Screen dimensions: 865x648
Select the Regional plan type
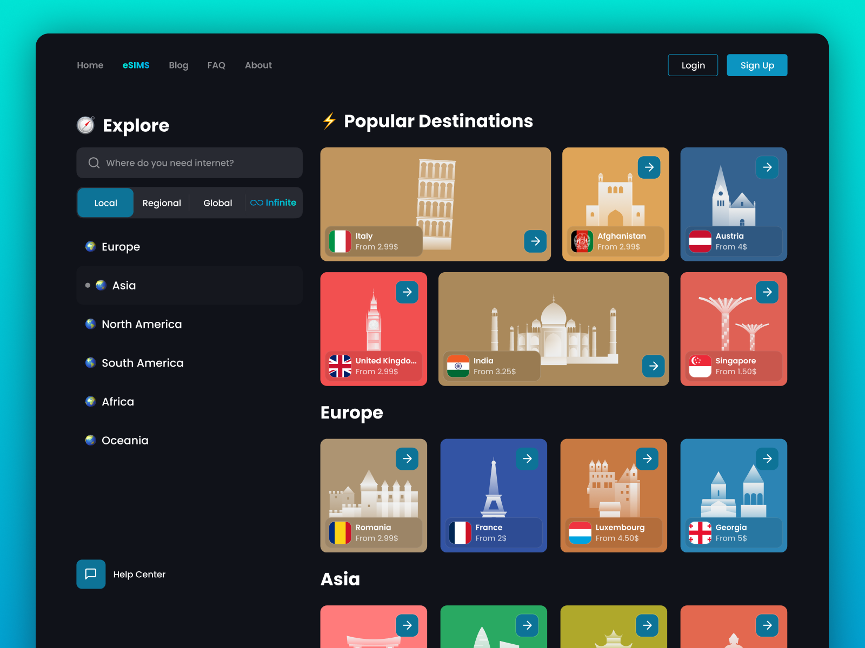162,202
